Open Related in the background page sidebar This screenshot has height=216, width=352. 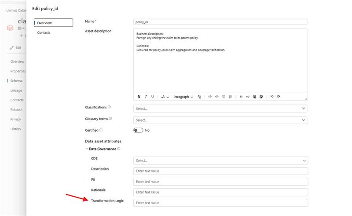tap(16, 110)
